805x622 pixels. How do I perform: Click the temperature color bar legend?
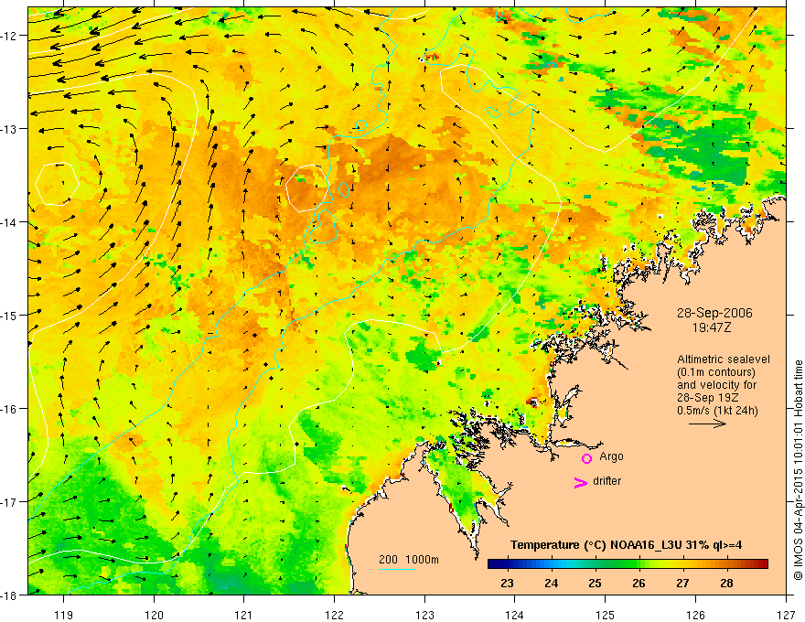click(x=628, y=564)
